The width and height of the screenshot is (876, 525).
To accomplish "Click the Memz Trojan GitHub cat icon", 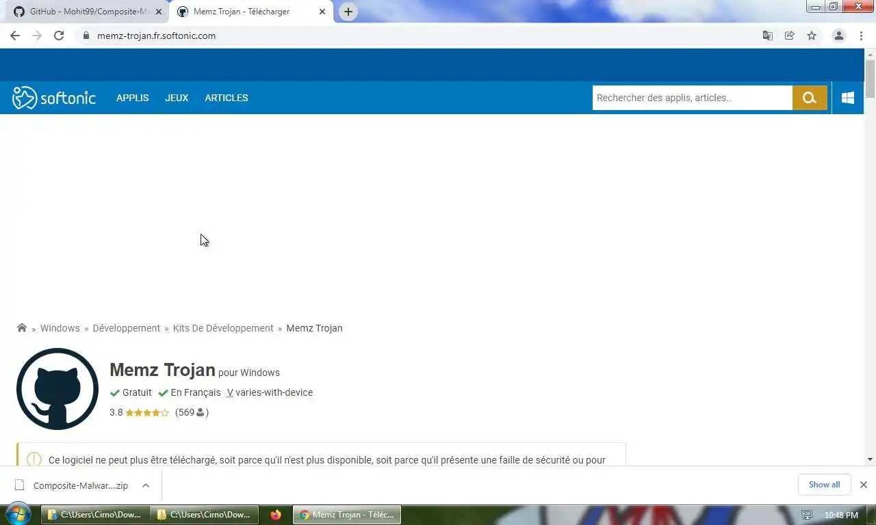I will pos(57,389).
